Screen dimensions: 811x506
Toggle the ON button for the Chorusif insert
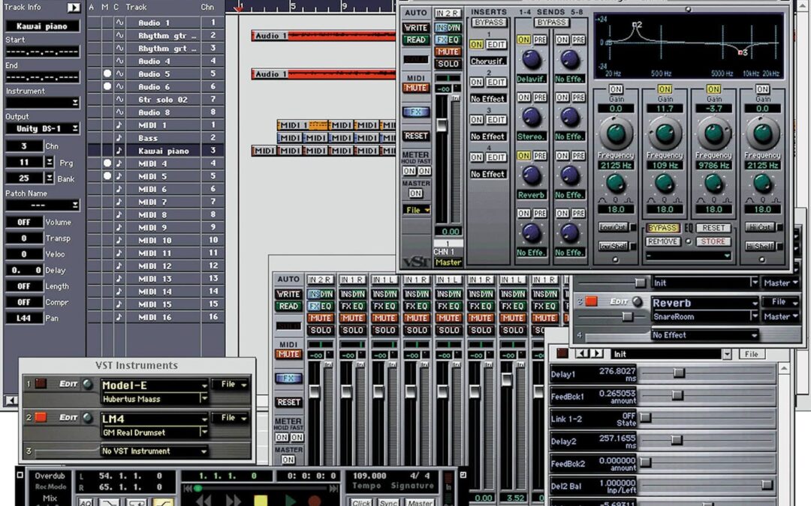click(x=478, y=43)
